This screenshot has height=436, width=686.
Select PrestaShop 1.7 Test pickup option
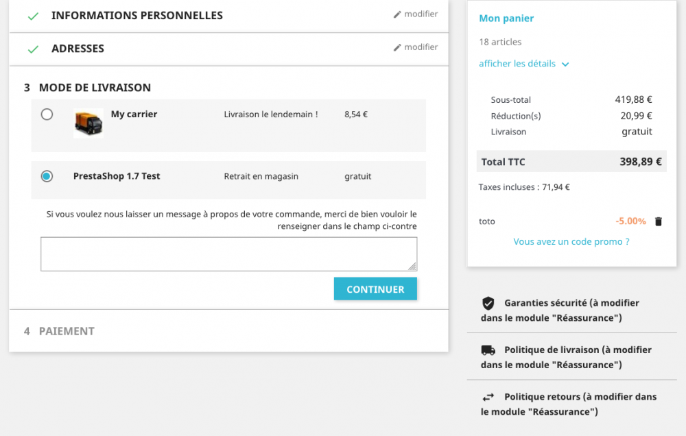click(x=47, y=176)
